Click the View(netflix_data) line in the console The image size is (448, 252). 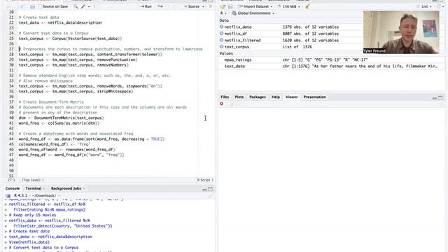pyautogui.click(x=29, y=242)
